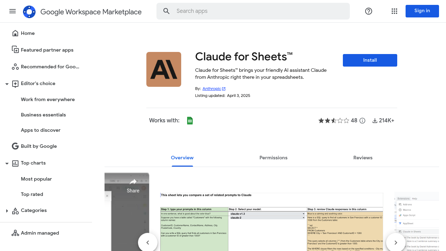Collapse the Editor's choice section
The width and height of the screenshot is (446, 251).
coord(7,84)
